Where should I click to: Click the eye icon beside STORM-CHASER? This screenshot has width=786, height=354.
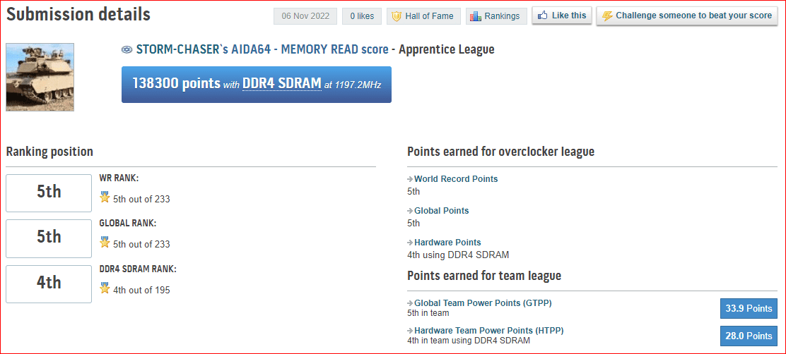(x=127, y=49)
